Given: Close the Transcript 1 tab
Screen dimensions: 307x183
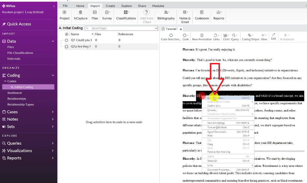Looking at the screenshot, I should [x=181, y=29].
